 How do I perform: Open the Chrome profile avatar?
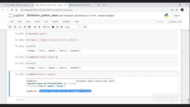182,10
